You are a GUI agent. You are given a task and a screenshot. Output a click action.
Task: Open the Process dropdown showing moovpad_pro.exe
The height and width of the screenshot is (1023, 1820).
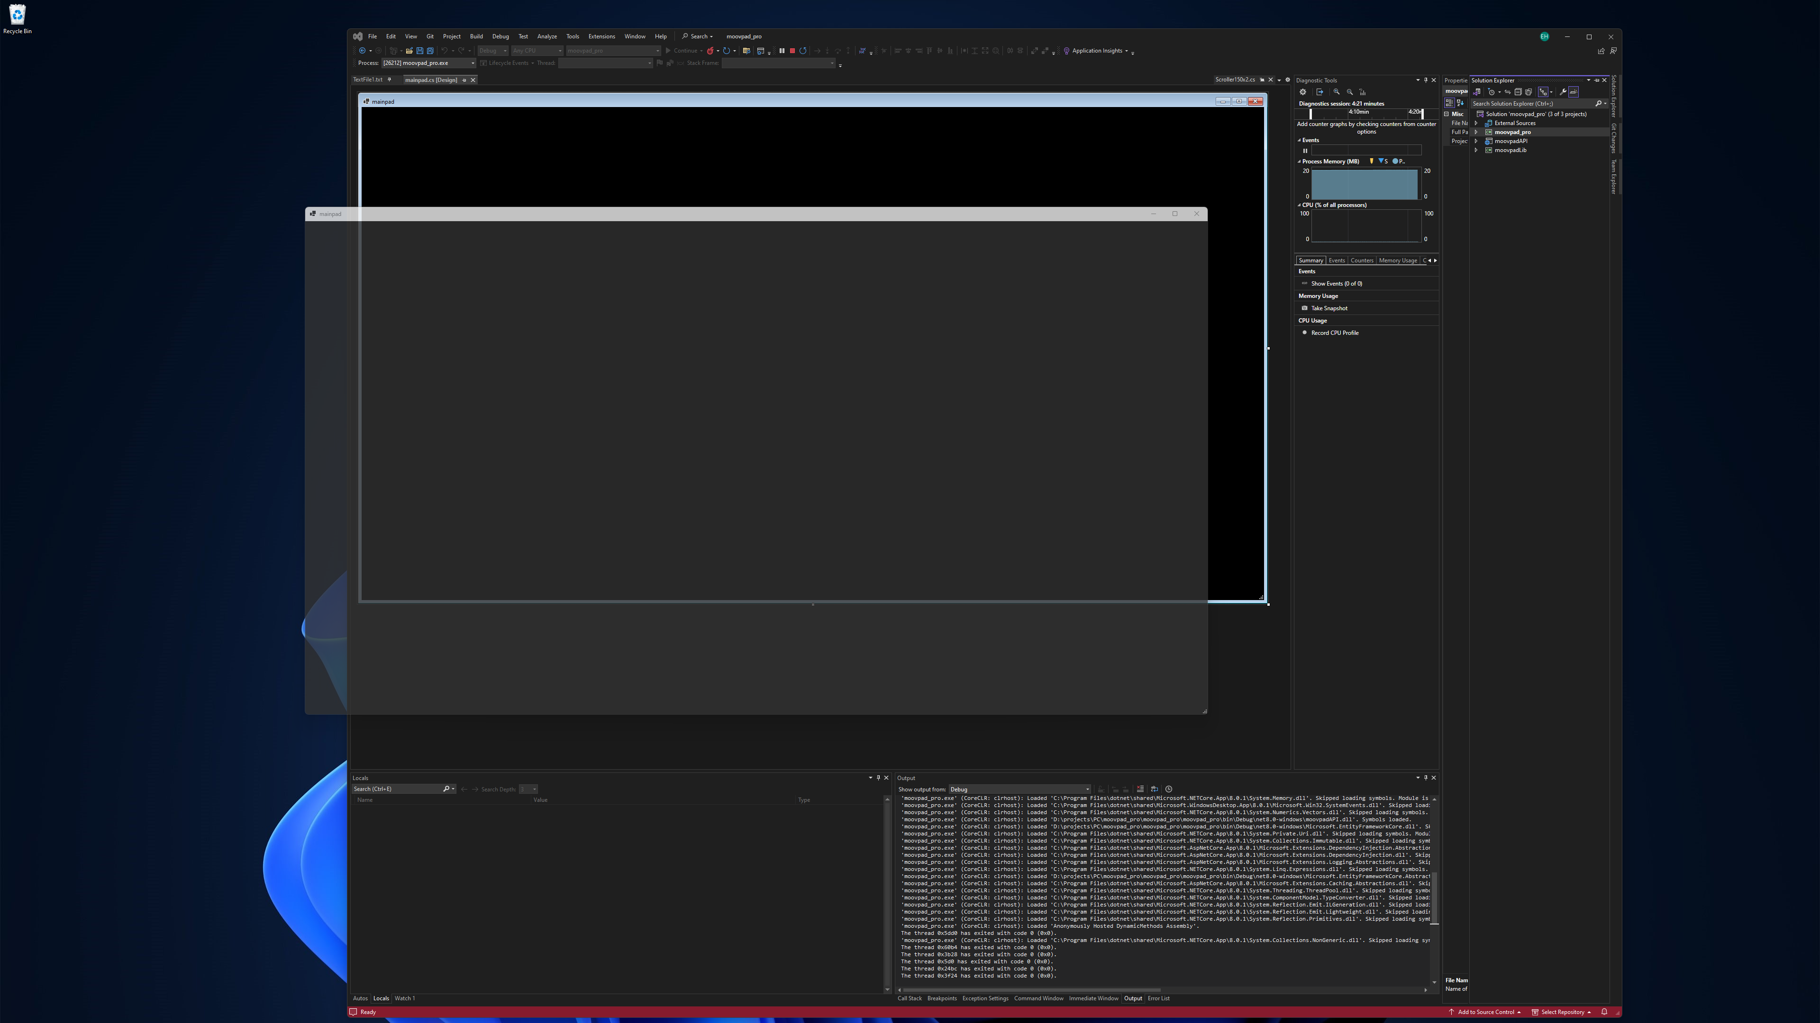tap(429, 63)
